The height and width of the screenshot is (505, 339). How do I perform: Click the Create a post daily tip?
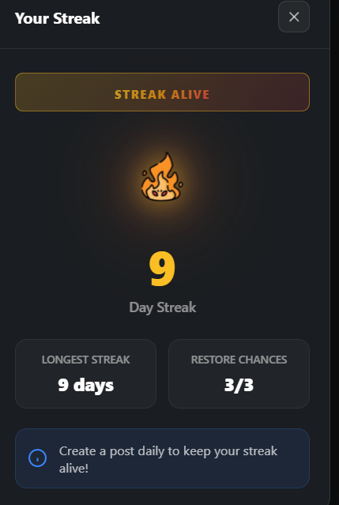point(168,460)
